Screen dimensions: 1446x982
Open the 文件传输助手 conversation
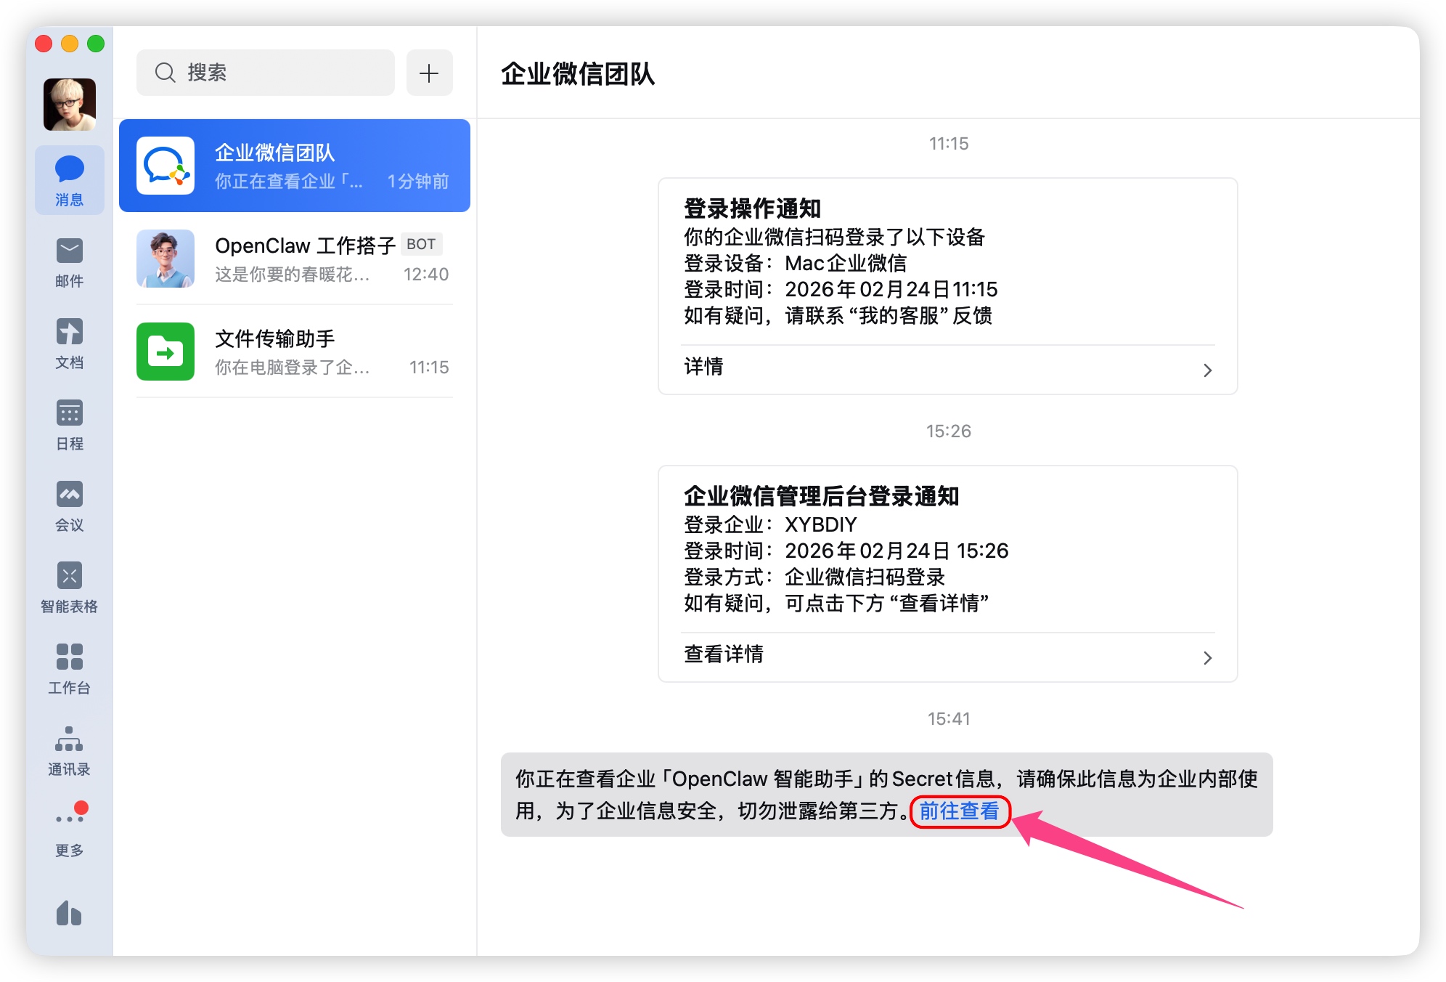pos(295,352)
